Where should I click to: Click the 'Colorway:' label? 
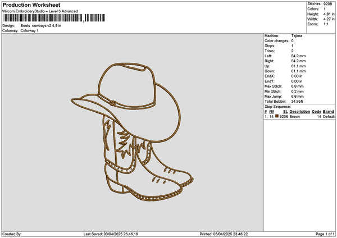10,31
